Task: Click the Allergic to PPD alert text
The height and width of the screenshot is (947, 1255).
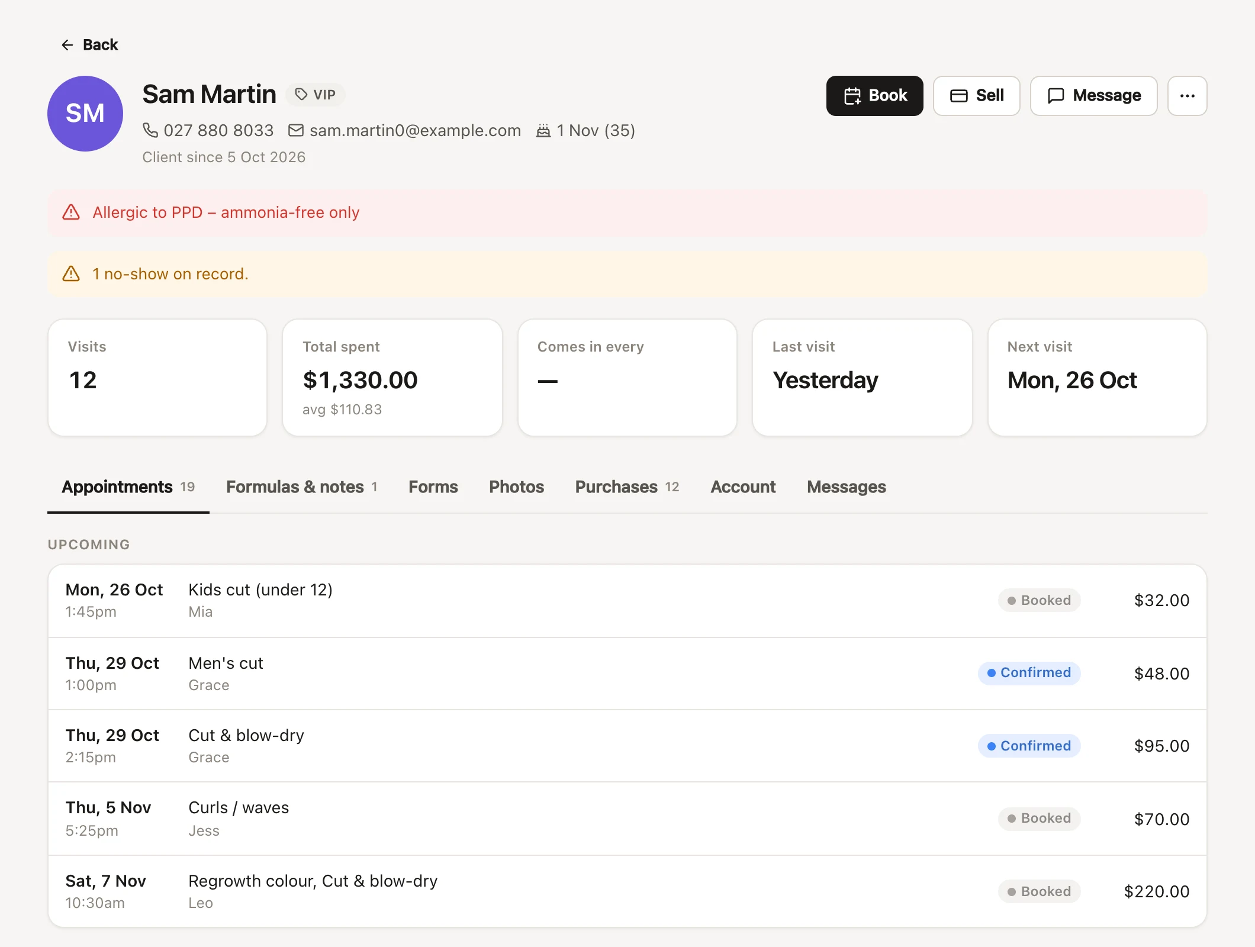Action: click(x=226, y=212)
